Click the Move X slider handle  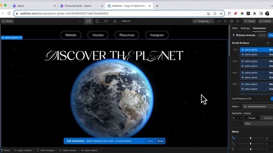(x=251, y=138)
